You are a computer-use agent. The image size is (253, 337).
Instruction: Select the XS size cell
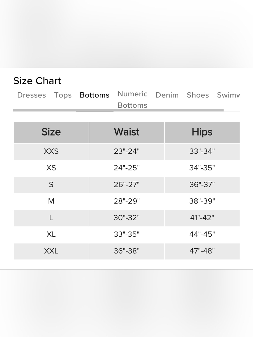(51, 168)
